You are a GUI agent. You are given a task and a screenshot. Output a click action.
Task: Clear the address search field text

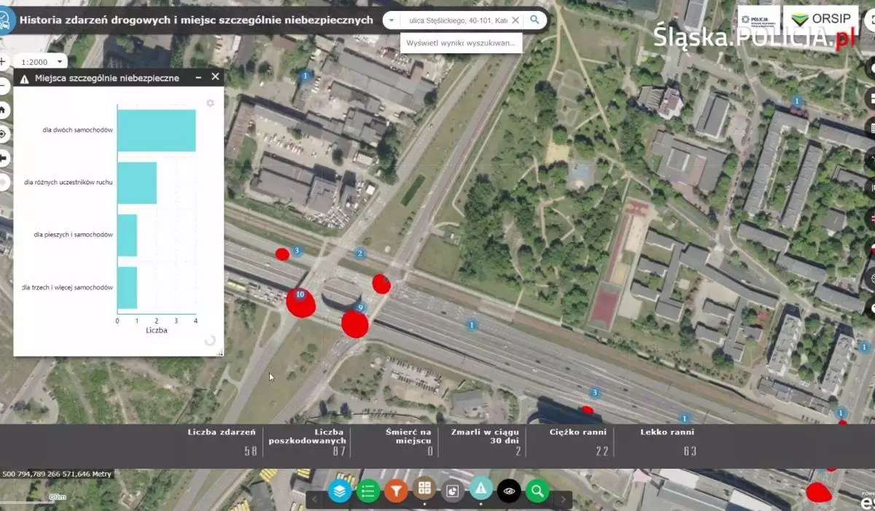point(516,20)
